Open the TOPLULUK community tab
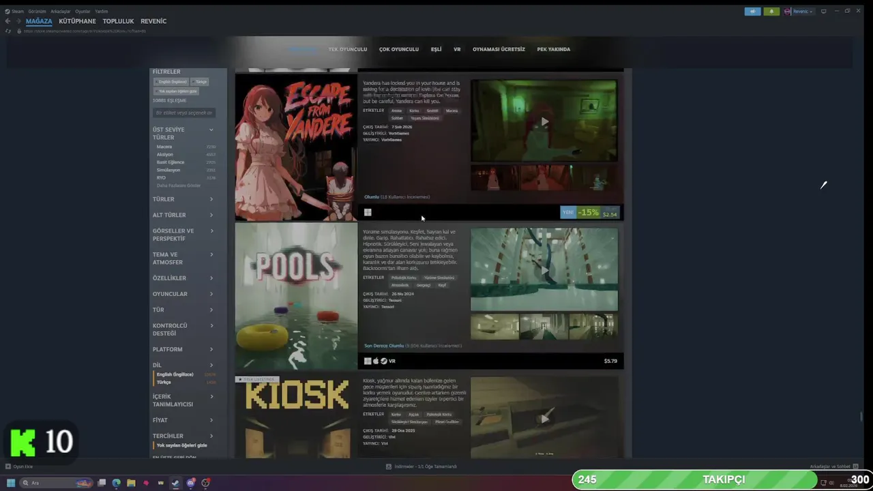873x491 pixels. click(118, 21)
